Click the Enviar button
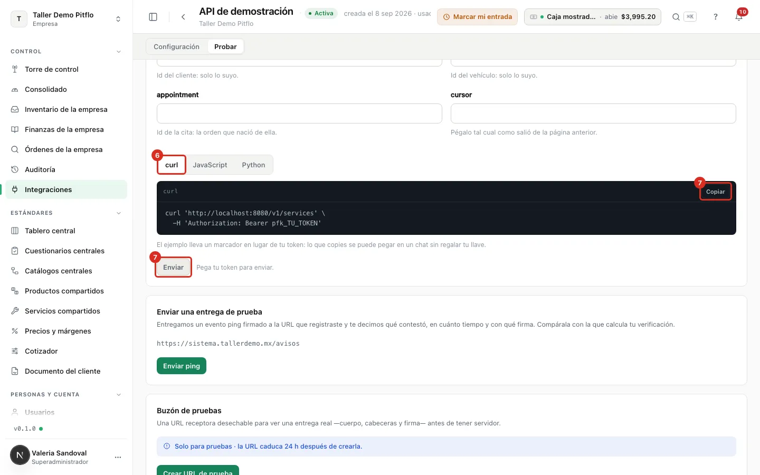Screen dimensions: 760x475 pos(173,268)
